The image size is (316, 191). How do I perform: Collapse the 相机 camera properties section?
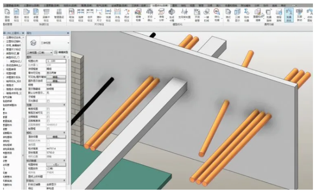point(64,133)
